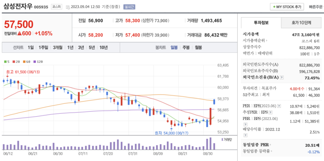The height and width of the screenshot is (161, 324).
Task: Click the 외국인소진율 value 72.45%
Action: pos(312,78)
